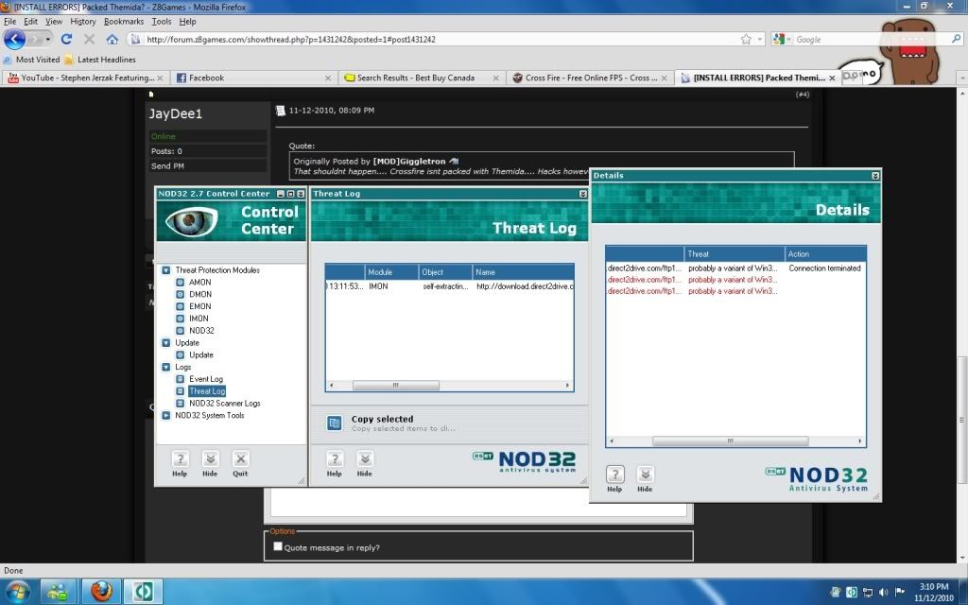Select Event Log in tree
Image resolution: width=968 pixels, height=605 pixels.
coord(205,379)
